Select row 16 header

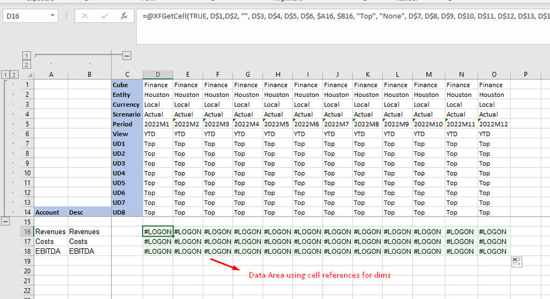[x=27, y=232]
